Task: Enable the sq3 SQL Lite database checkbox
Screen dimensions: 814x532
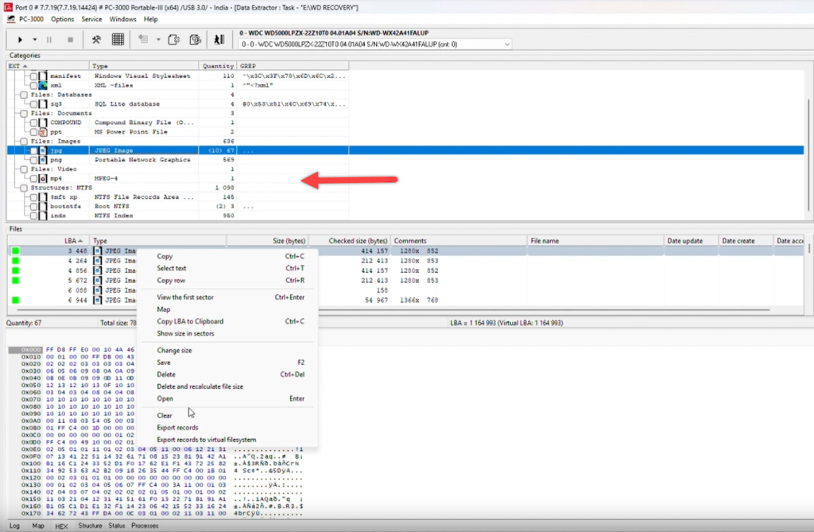Action: tap(33, 104)
